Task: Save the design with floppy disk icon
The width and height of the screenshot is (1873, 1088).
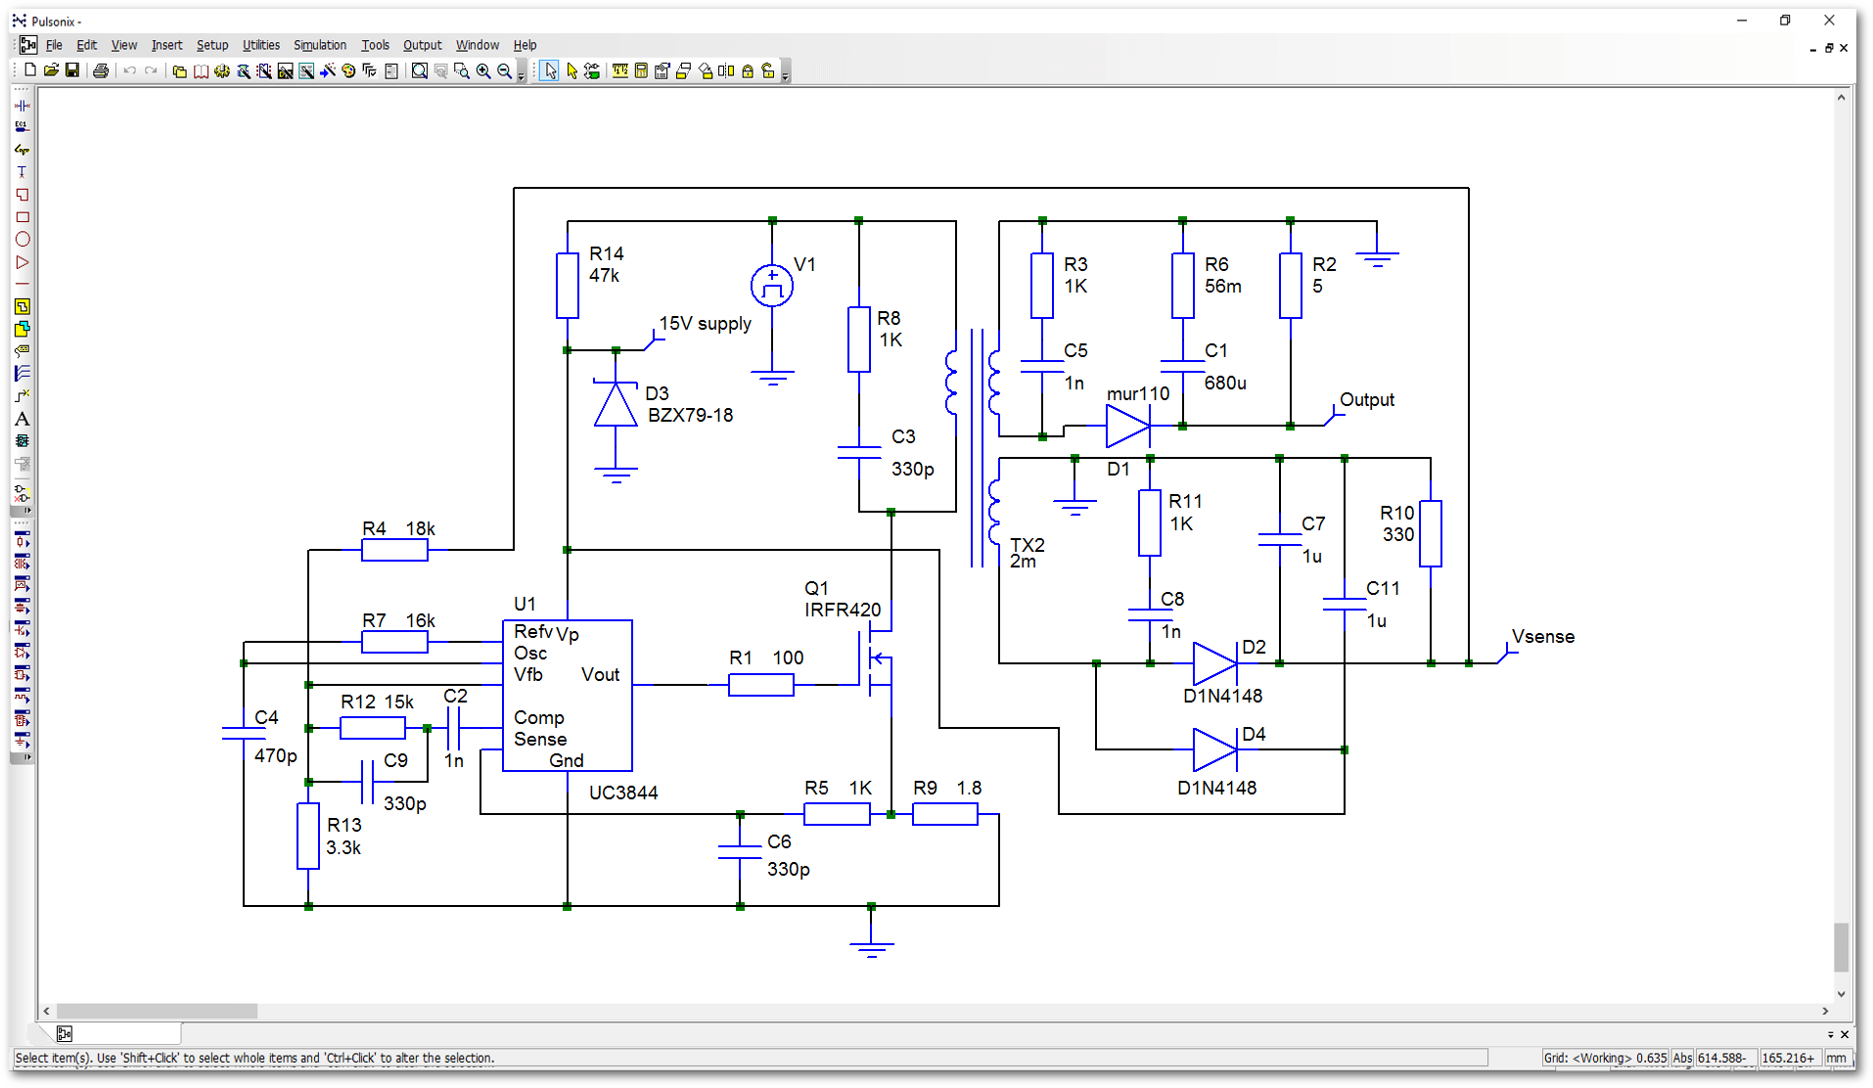Action: (x=72, y=70)
